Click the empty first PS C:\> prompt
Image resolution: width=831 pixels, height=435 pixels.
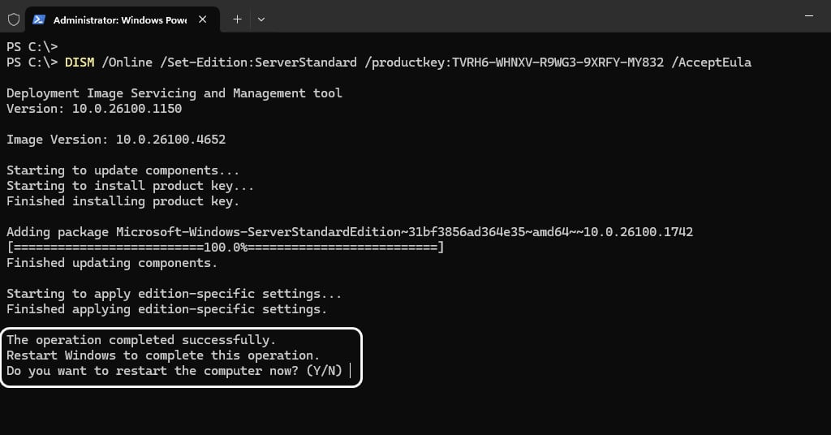pyautogui.click(x=32, y=46)
